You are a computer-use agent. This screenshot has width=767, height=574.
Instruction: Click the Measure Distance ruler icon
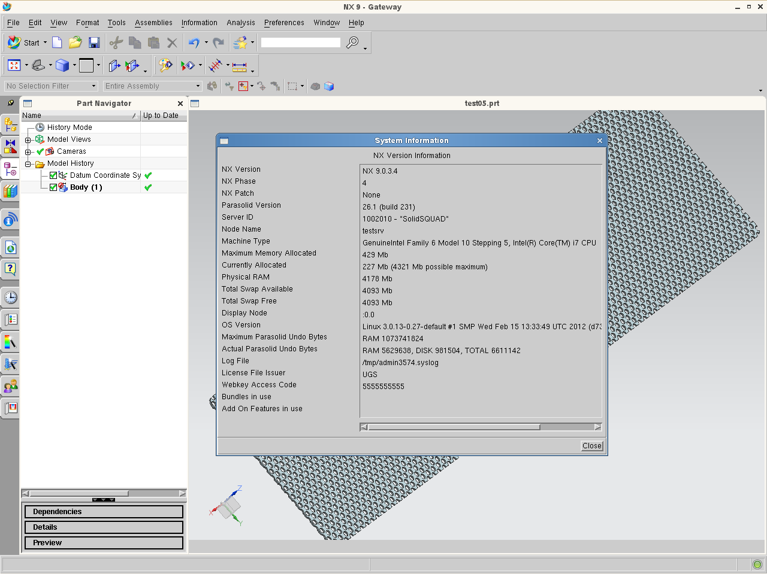coord(240,66)
